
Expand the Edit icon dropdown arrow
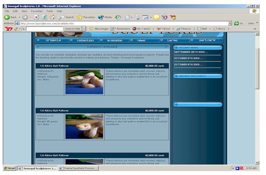pos(151,17)
